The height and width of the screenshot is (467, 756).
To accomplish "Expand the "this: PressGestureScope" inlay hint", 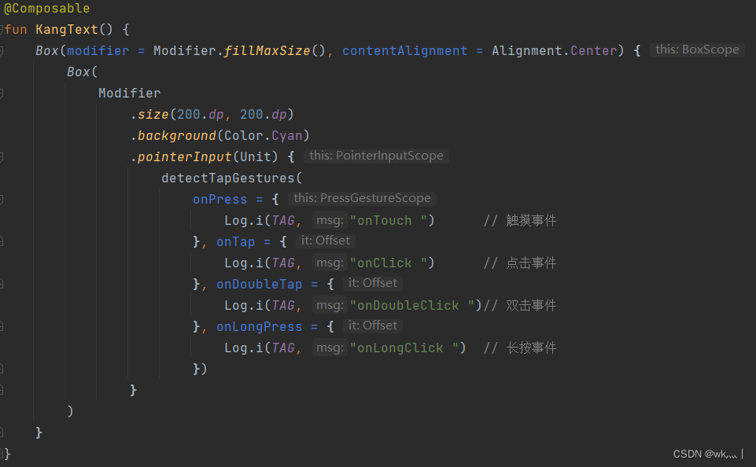I will (x=363, y=197).
